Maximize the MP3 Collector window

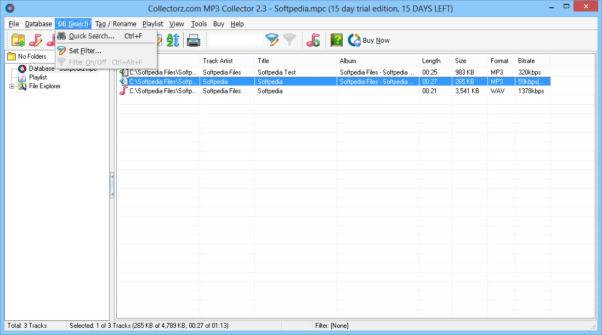tap(566, 7)
